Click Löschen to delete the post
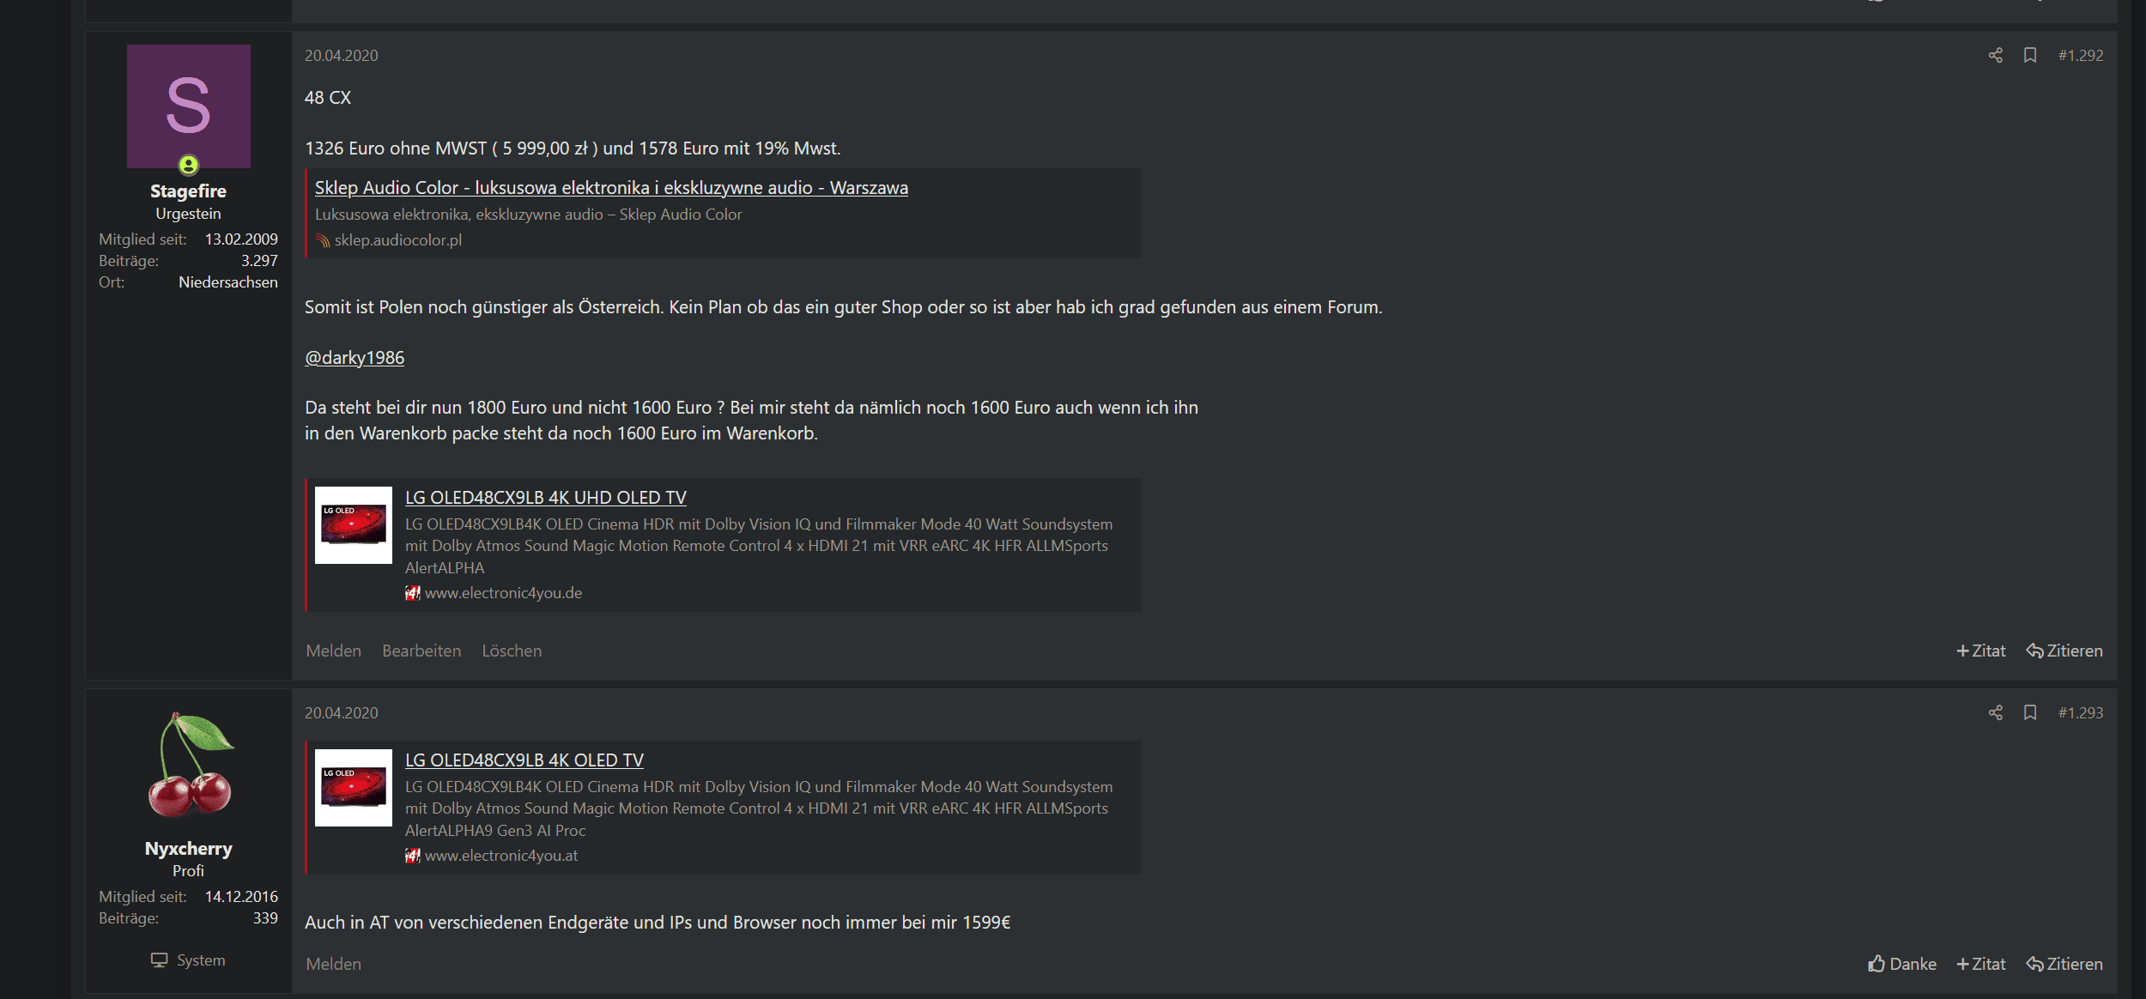The height and width of the screenshot is (999, 2146). 512,651
